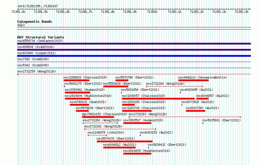Select the nsv603640 (Cooper2011) label
Image resolution: width=259 pixels, height=165 pixels.
click(37, 53)
